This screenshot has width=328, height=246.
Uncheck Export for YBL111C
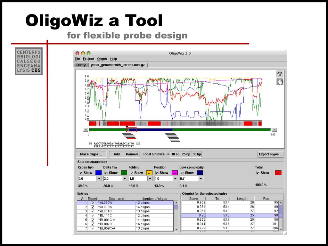click(93, 216)
